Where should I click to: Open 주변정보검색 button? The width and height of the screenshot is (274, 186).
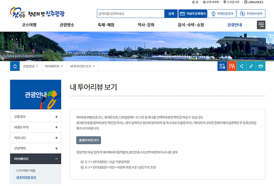251,14
